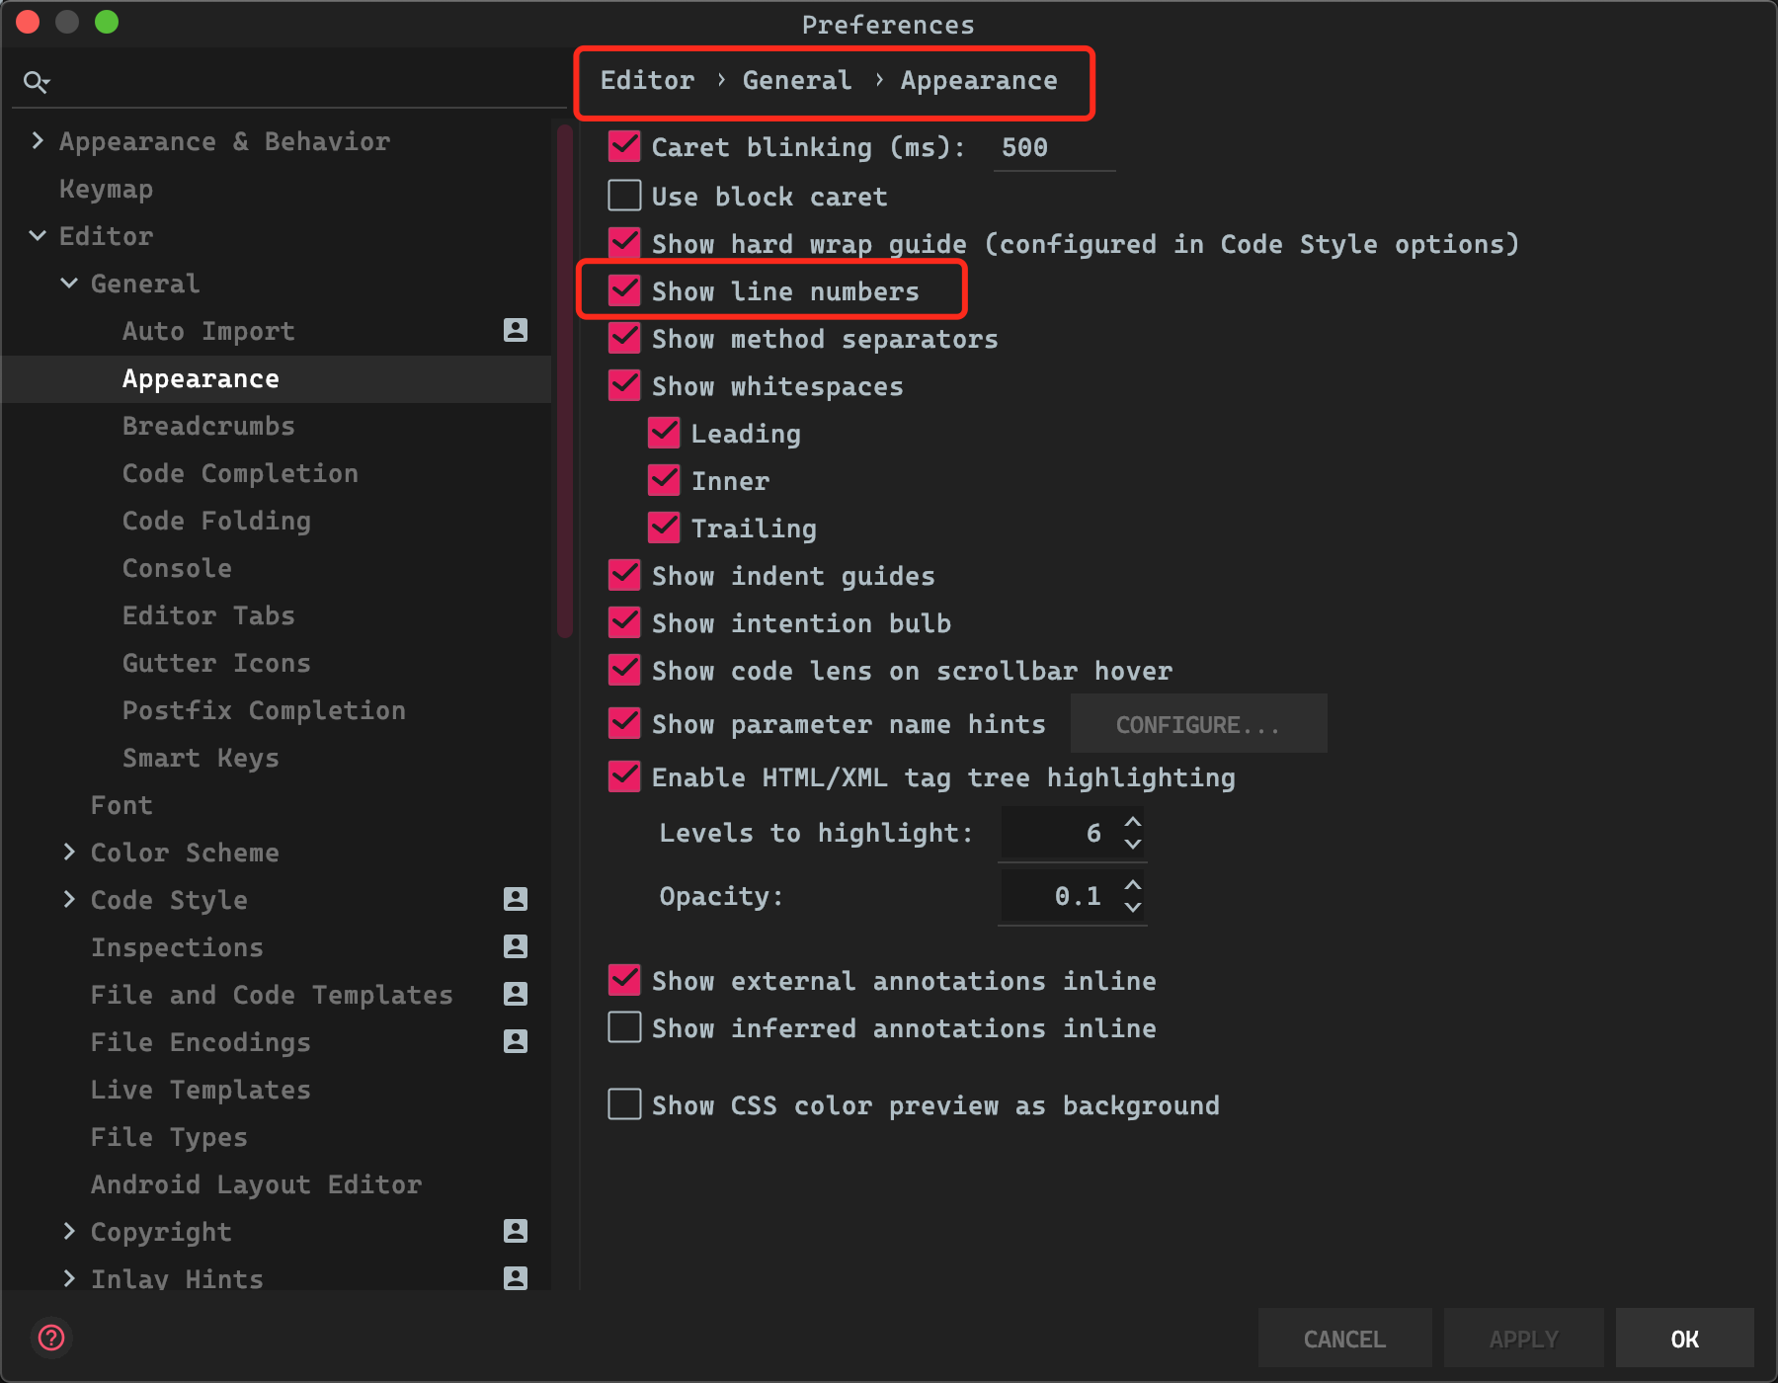Click the profile icon beside Copyright
The width and height of the screenshot is (1778, 1383).
pyautogui.click(x=516, y=1231)
